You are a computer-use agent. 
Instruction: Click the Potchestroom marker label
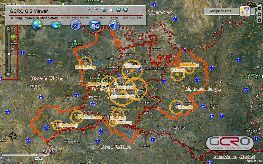pyautogui.click(x=90, y=117)
